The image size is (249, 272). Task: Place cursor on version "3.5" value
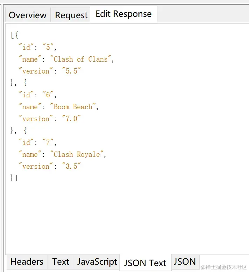click(71, 166)
